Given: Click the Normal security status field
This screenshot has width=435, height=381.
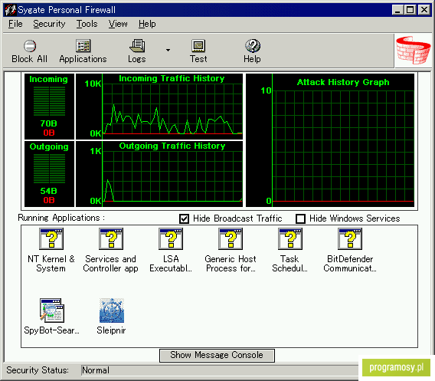Looking at the screenshot, I should [220, 370].
